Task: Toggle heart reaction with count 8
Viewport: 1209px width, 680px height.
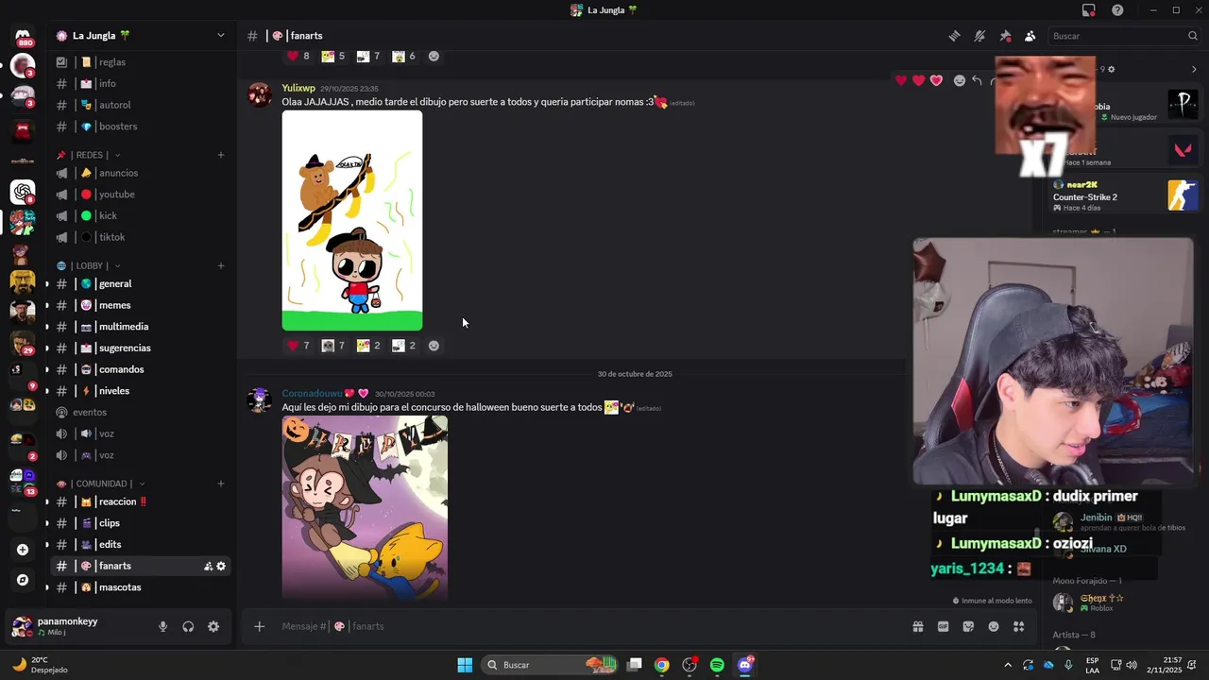Action: tap(298, 56)
